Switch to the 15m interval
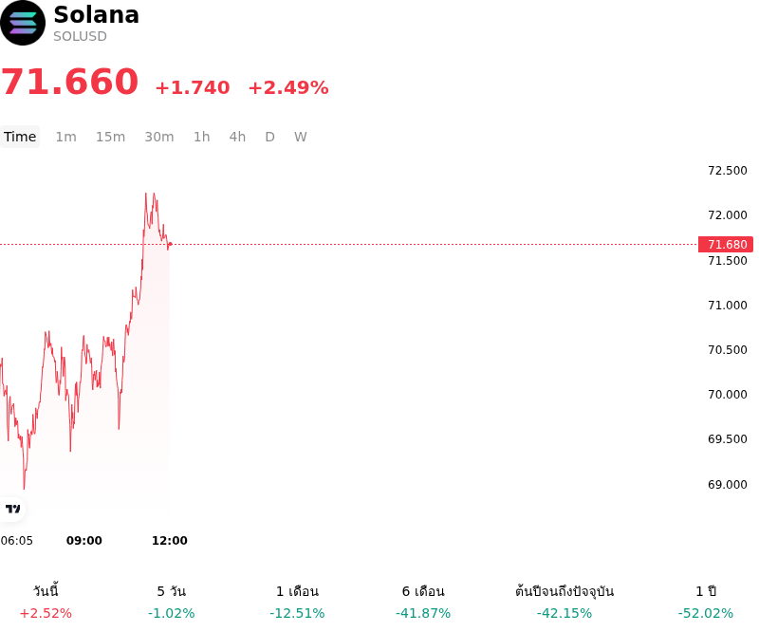 [110, 137]
